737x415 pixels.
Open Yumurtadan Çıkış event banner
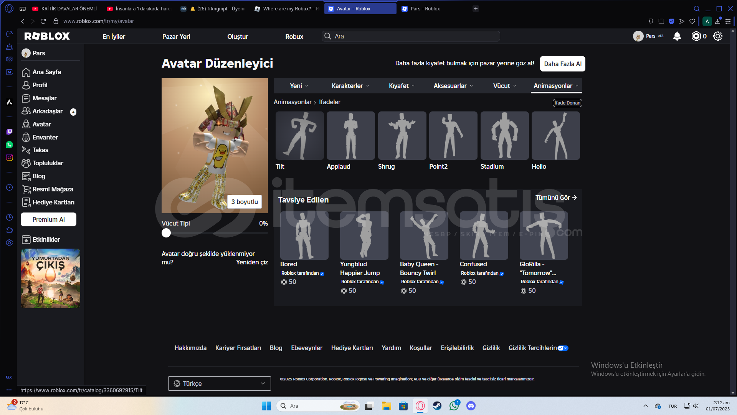[x=50, y=278]
